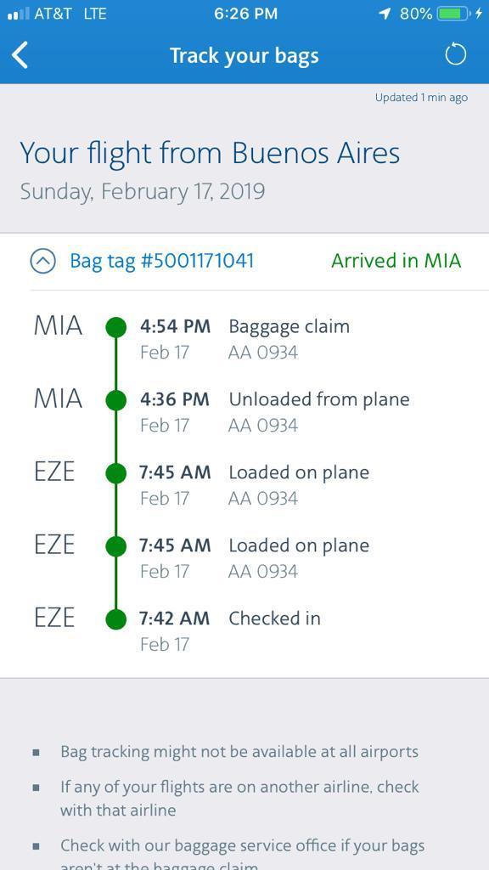Image resolution: width=489 pixels, height=870 pixels.
Task: Tap the back arrow in header
Action: pos(20,55)
